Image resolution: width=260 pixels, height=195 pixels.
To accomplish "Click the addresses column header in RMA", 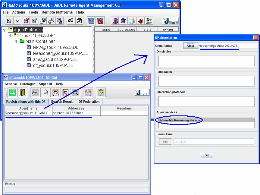I will pos(126,29).
